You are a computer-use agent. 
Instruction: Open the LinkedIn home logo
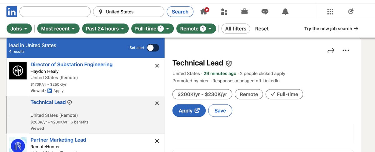click(12, 12)
